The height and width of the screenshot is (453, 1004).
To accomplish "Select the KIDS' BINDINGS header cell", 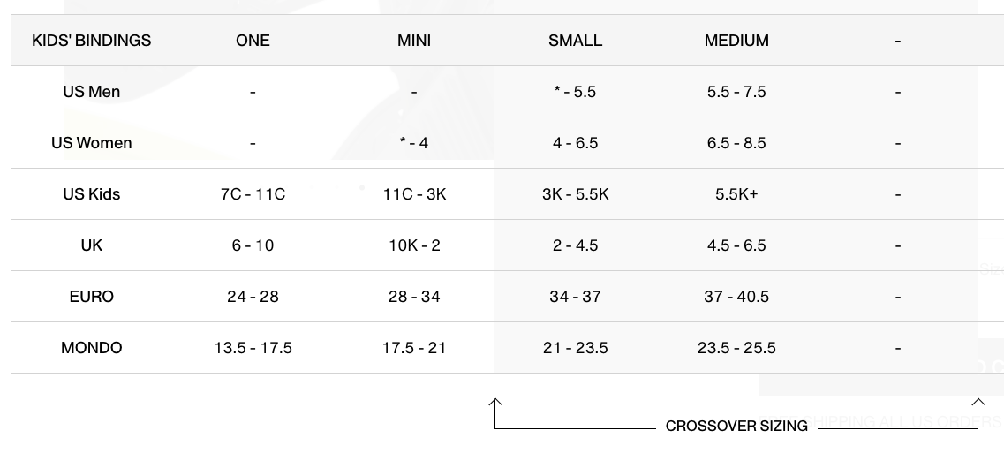I will tap(92, 41).
